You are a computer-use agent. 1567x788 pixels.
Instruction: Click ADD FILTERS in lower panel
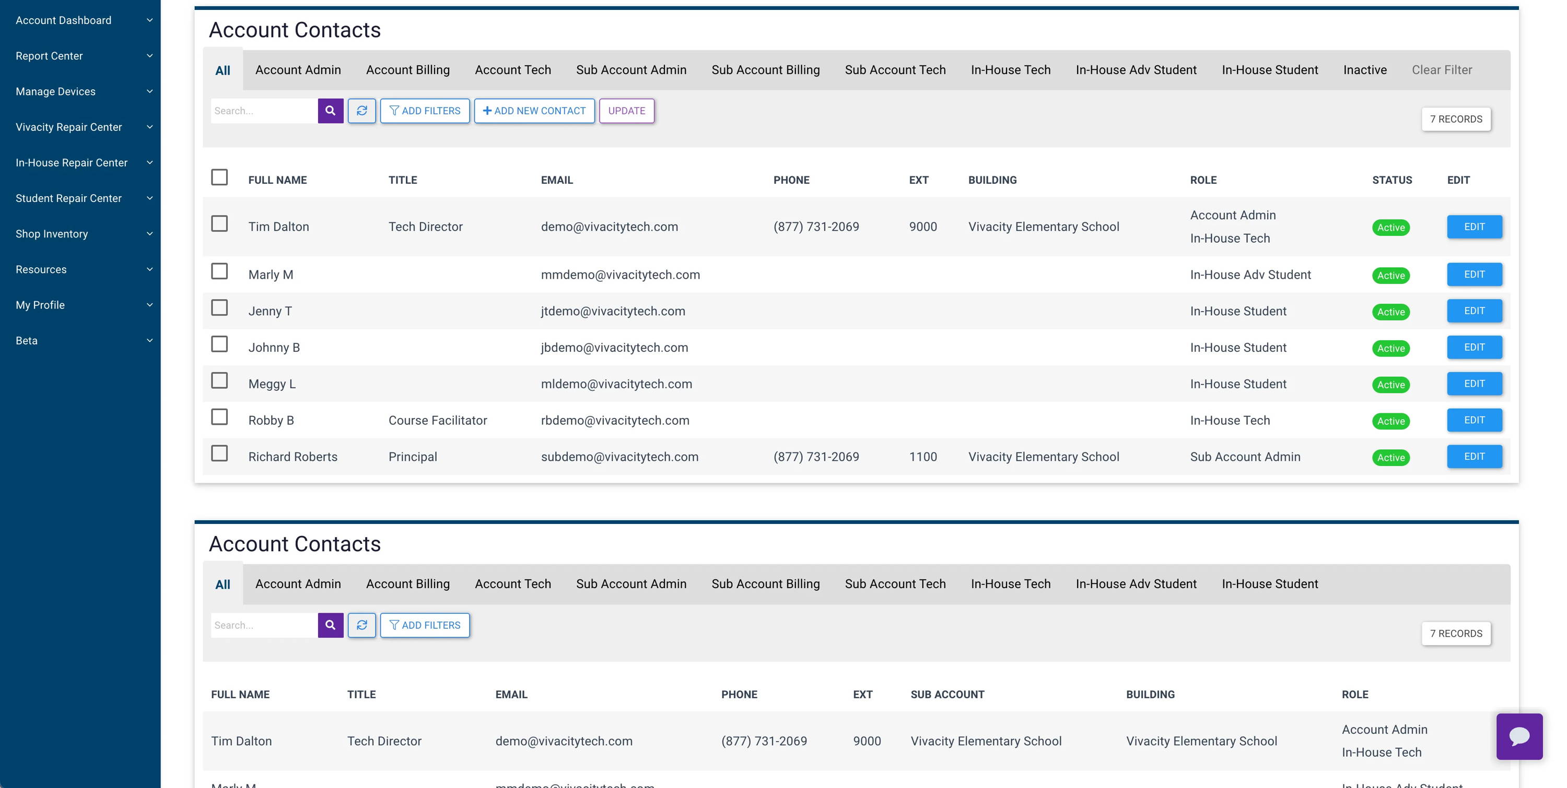[x=425, y=625]
